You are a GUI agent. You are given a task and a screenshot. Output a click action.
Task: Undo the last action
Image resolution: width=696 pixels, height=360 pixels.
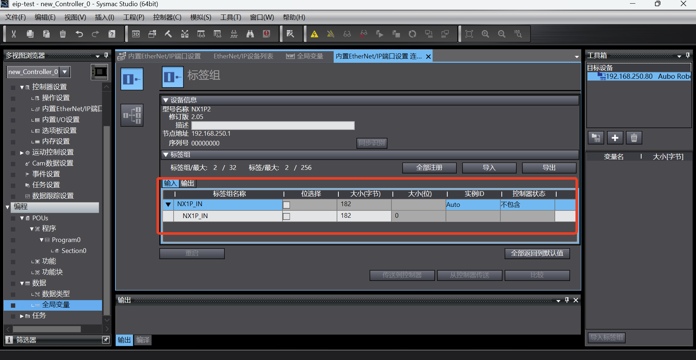[x=79, y=34]
